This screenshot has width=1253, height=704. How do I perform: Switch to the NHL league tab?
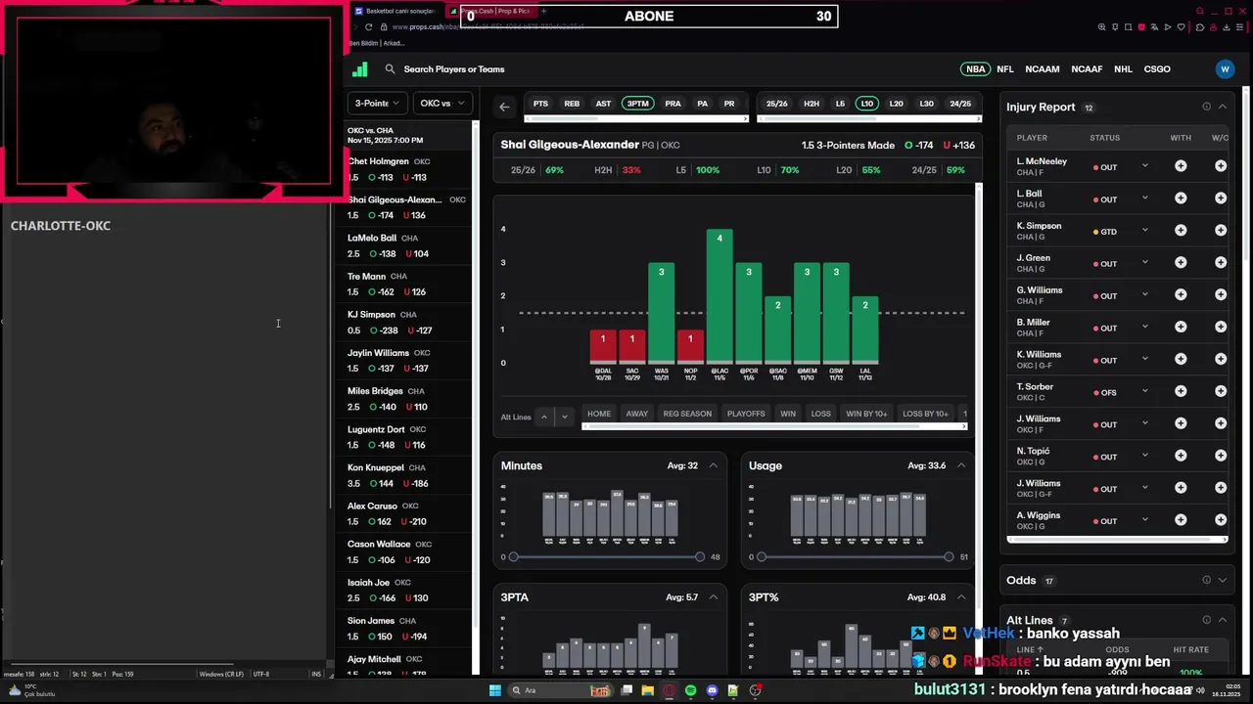click(1123, 69)
